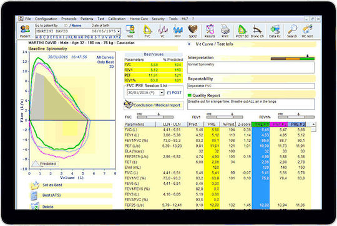Click Conclusion / Medical report link

157,105
